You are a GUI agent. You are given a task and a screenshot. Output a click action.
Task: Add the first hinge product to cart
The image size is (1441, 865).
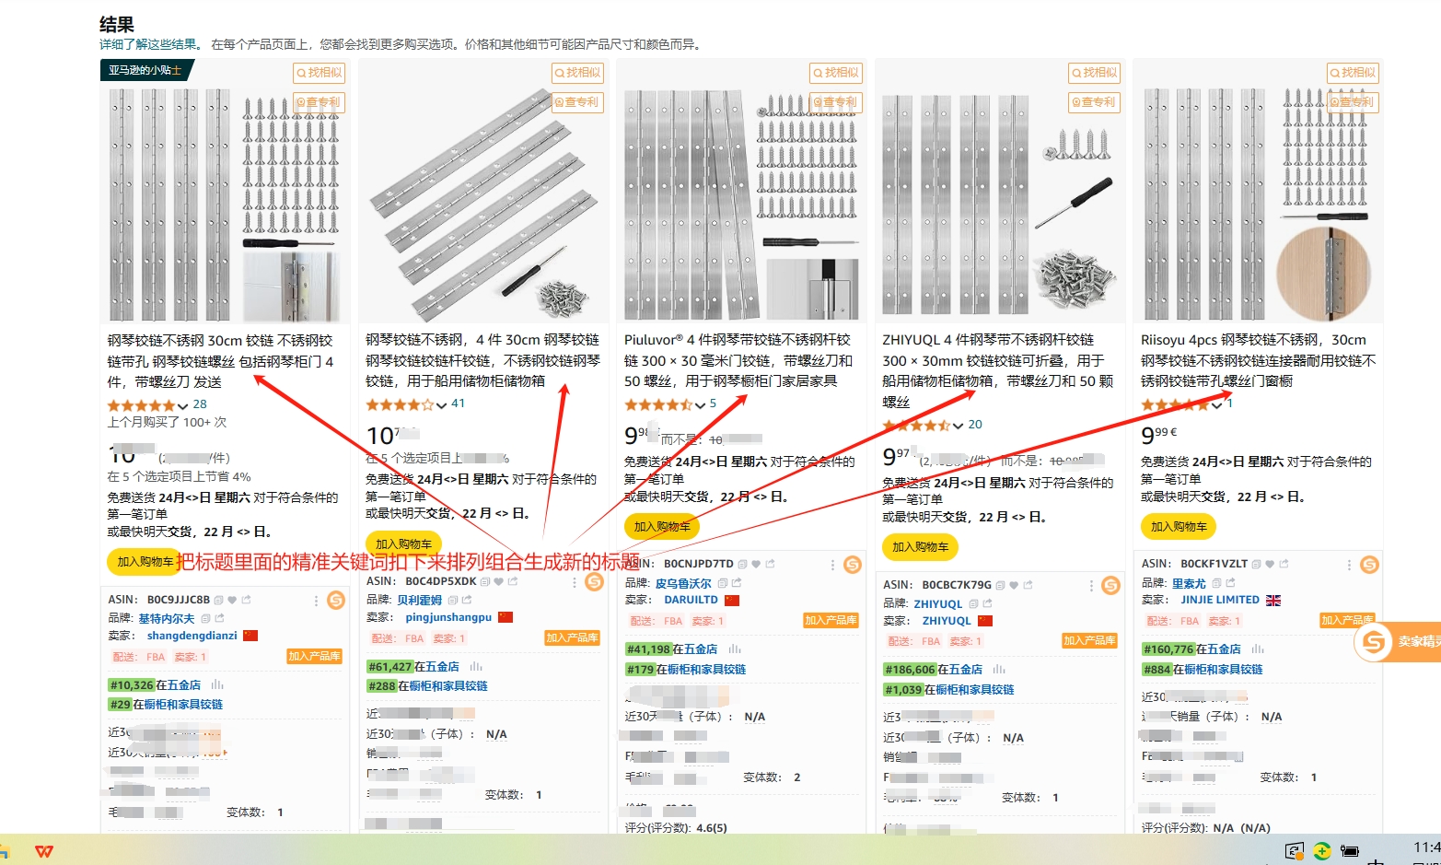click(x=145, y=562)
